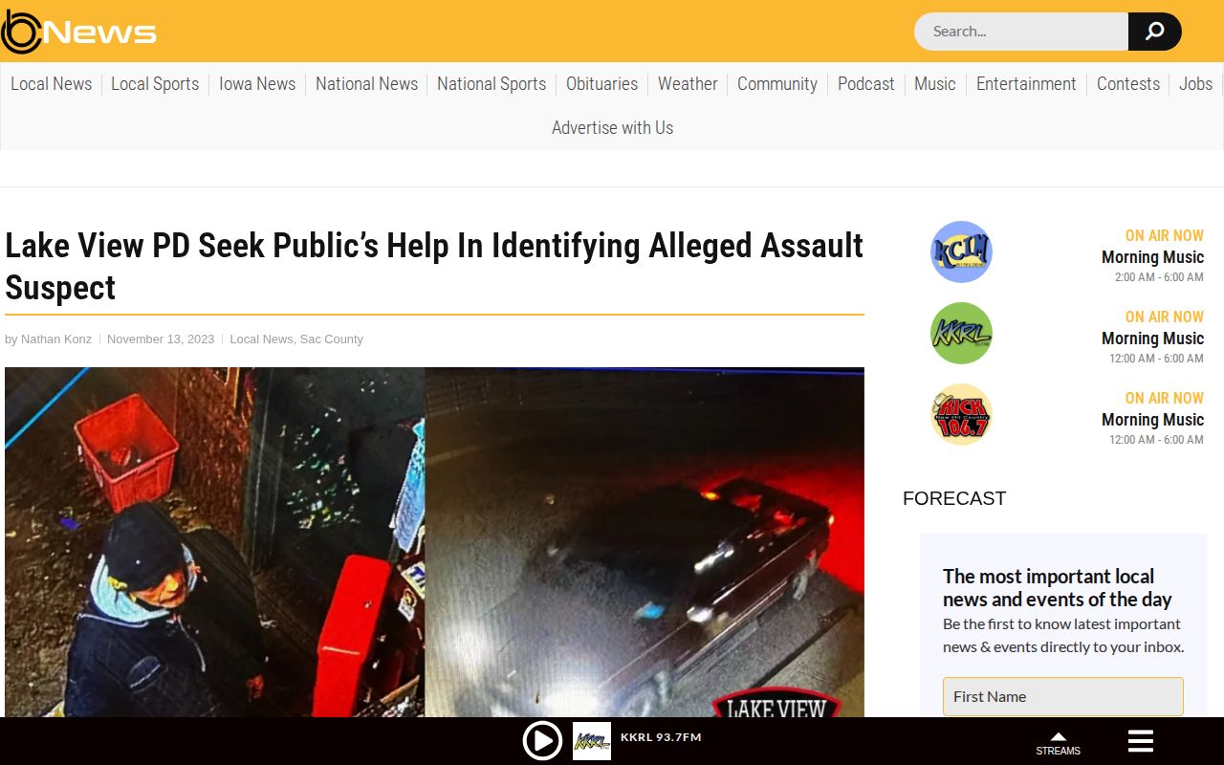
Task: Click the News site logo
Action: click(x=78, y=32)
